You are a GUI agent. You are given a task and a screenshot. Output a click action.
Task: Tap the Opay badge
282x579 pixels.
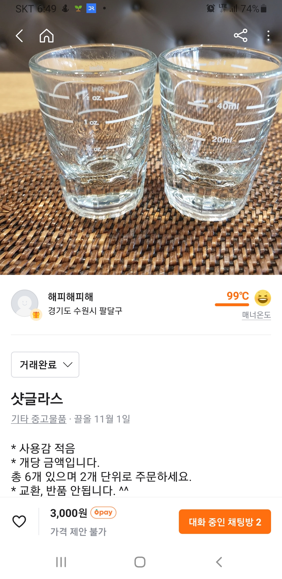point(103,512)
